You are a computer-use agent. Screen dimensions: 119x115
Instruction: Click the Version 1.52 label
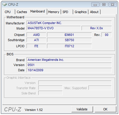click(x=34, y=110)
